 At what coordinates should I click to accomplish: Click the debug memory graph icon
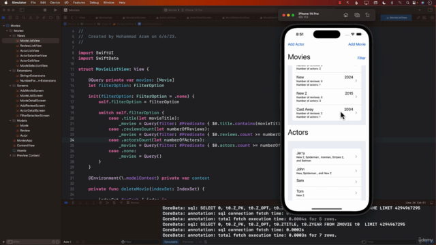[107, 203]
